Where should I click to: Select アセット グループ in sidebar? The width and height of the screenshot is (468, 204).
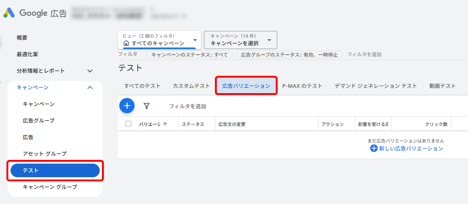click(x=45, y=154)
